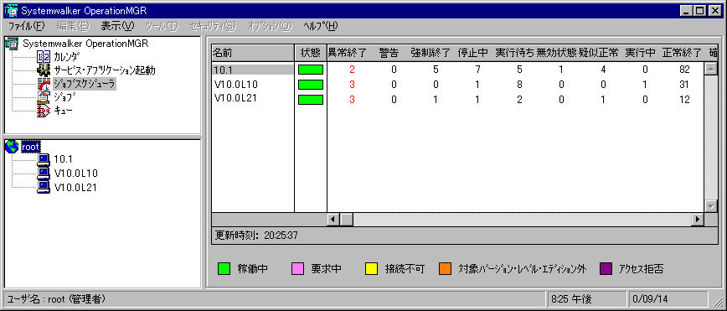Click the green status swatch for row 10.1

311,70
